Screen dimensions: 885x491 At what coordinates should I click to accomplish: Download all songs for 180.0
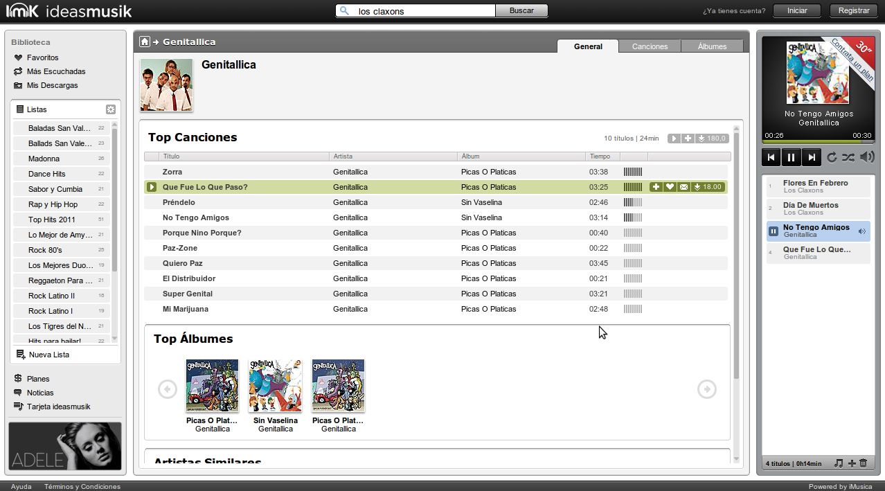point(712,139)
